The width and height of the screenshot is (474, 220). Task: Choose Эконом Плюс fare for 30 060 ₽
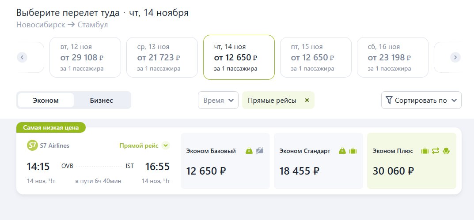coord(411,161)
